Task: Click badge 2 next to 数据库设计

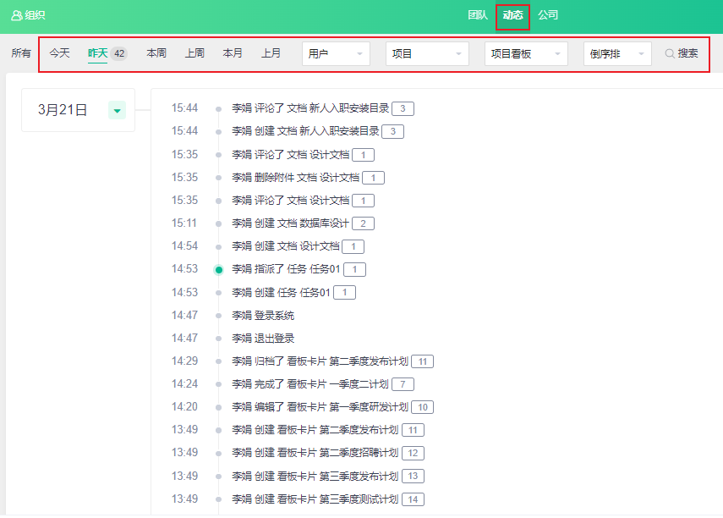Action: [363, 223]
